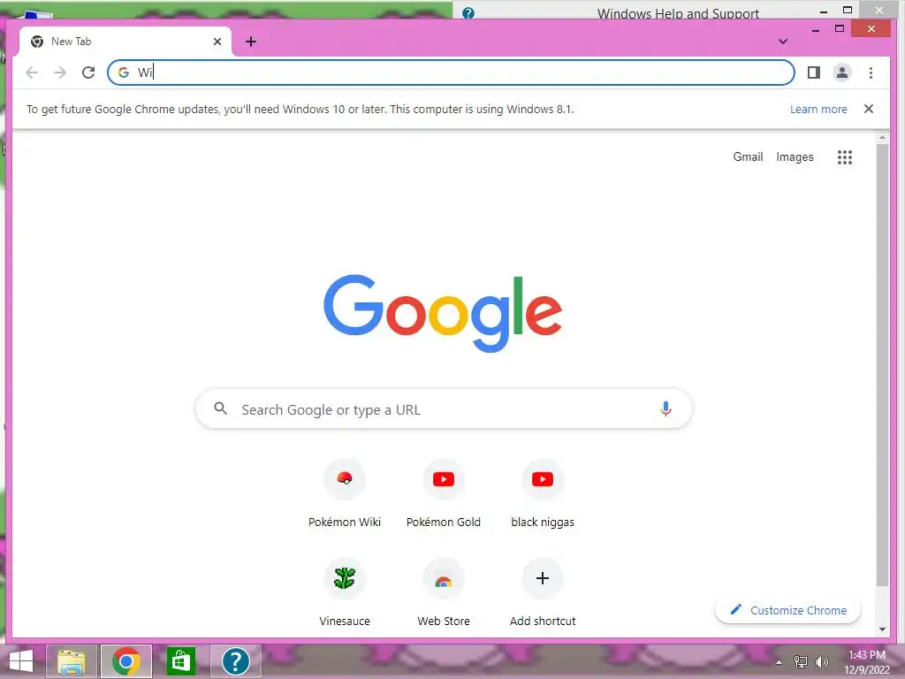The width and height of the screenshot is (905, 679).
Task: Open the Windows Start button
Action: [x=21, y=661]
